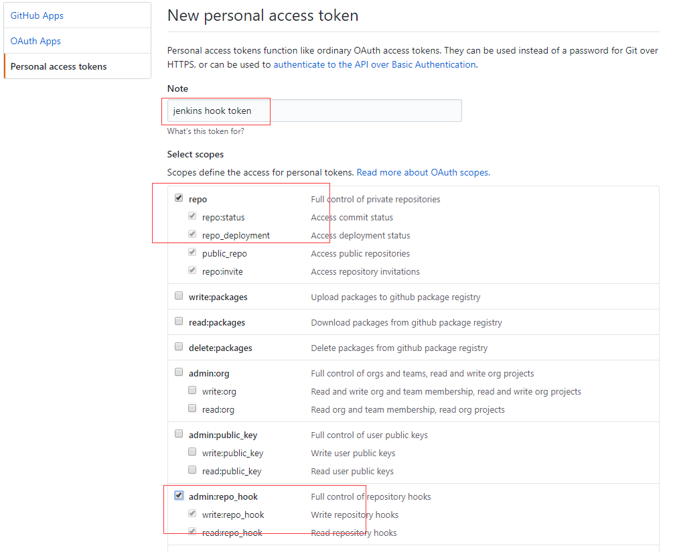Follow 'Read more about OAuth scopes' link
675x552 pixels.
point(422,172)
